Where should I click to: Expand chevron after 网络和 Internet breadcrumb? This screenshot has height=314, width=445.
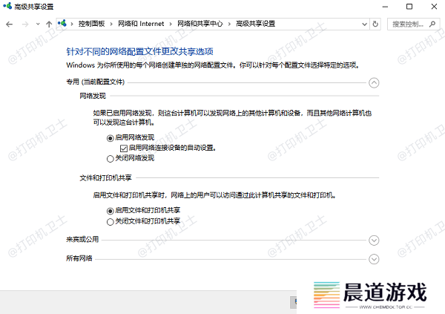171,24
